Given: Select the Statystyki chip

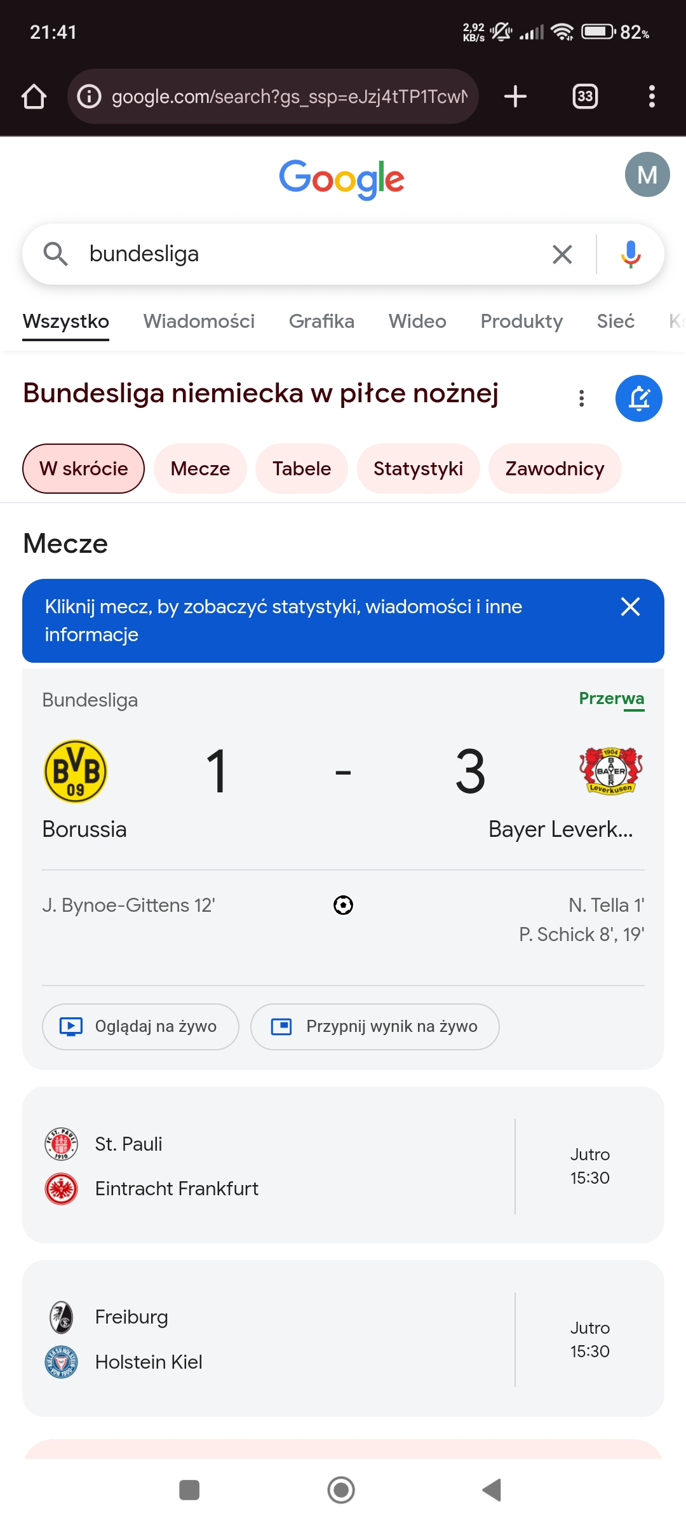Looking at the screenshot, I should pyautogui.click(x=418, y=469).
